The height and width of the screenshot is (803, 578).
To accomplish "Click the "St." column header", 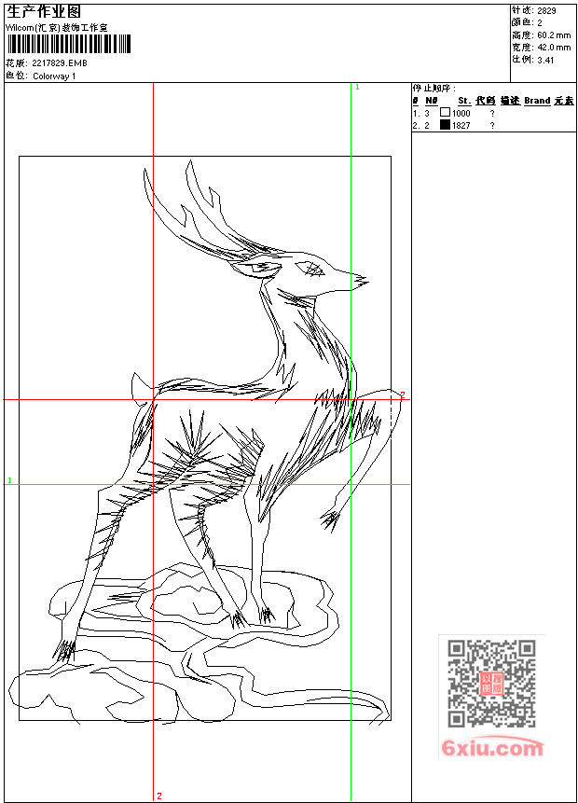I will 464,101.
